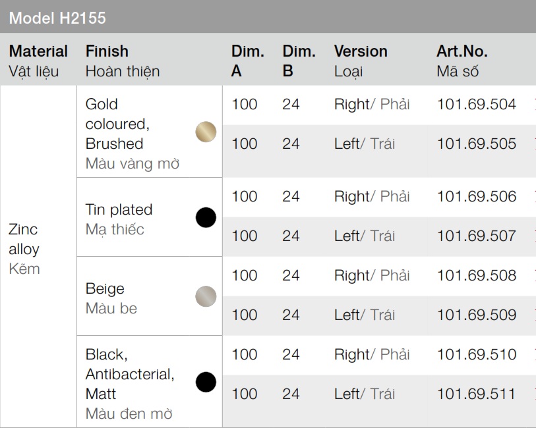Screen dimensions: 536x428
Task: Open article number 101.69.508
Action: tap(476, 275)
